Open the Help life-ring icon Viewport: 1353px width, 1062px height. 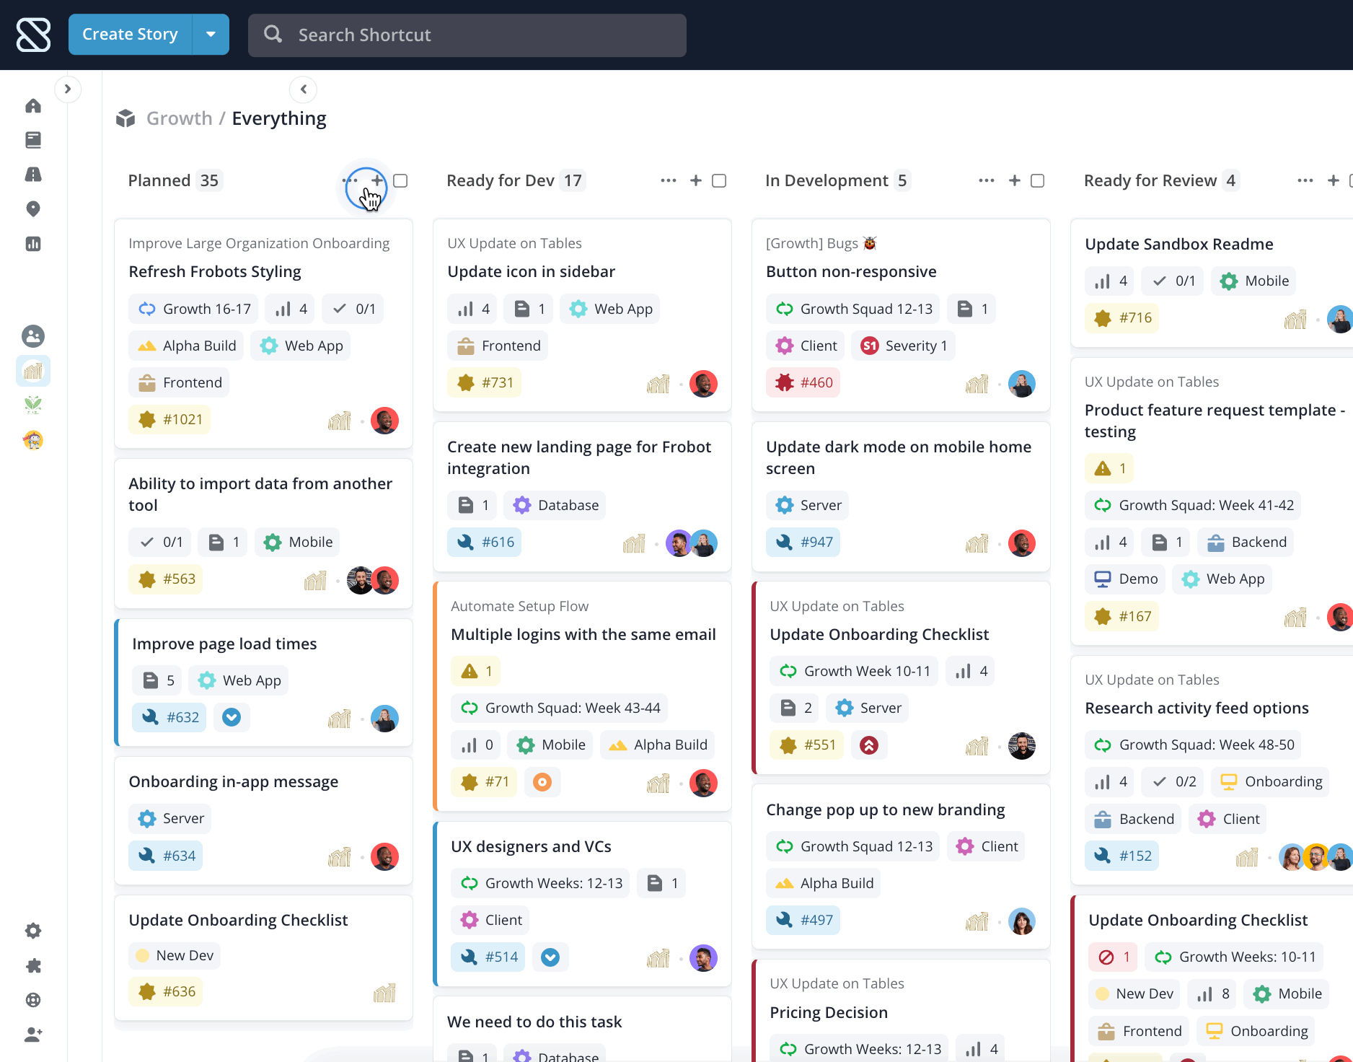tap(33, 1000)
